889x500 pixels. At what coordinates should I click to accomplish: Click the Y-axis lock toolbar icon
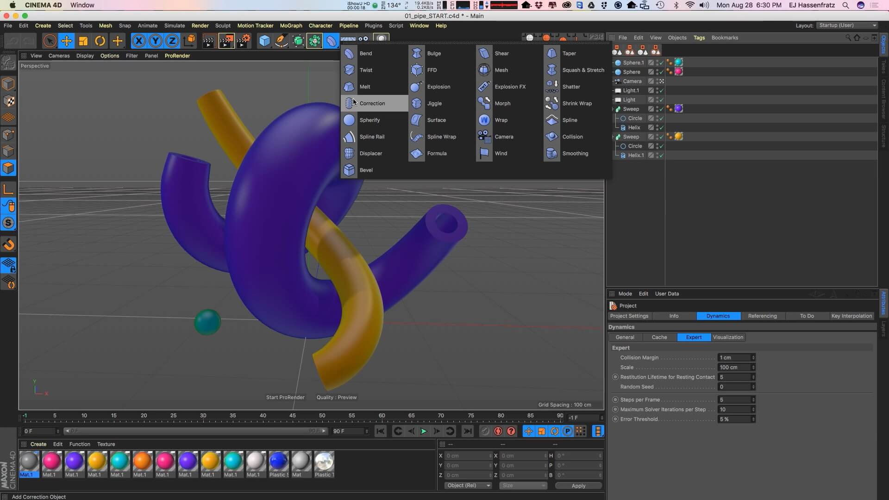pos(155,41)
